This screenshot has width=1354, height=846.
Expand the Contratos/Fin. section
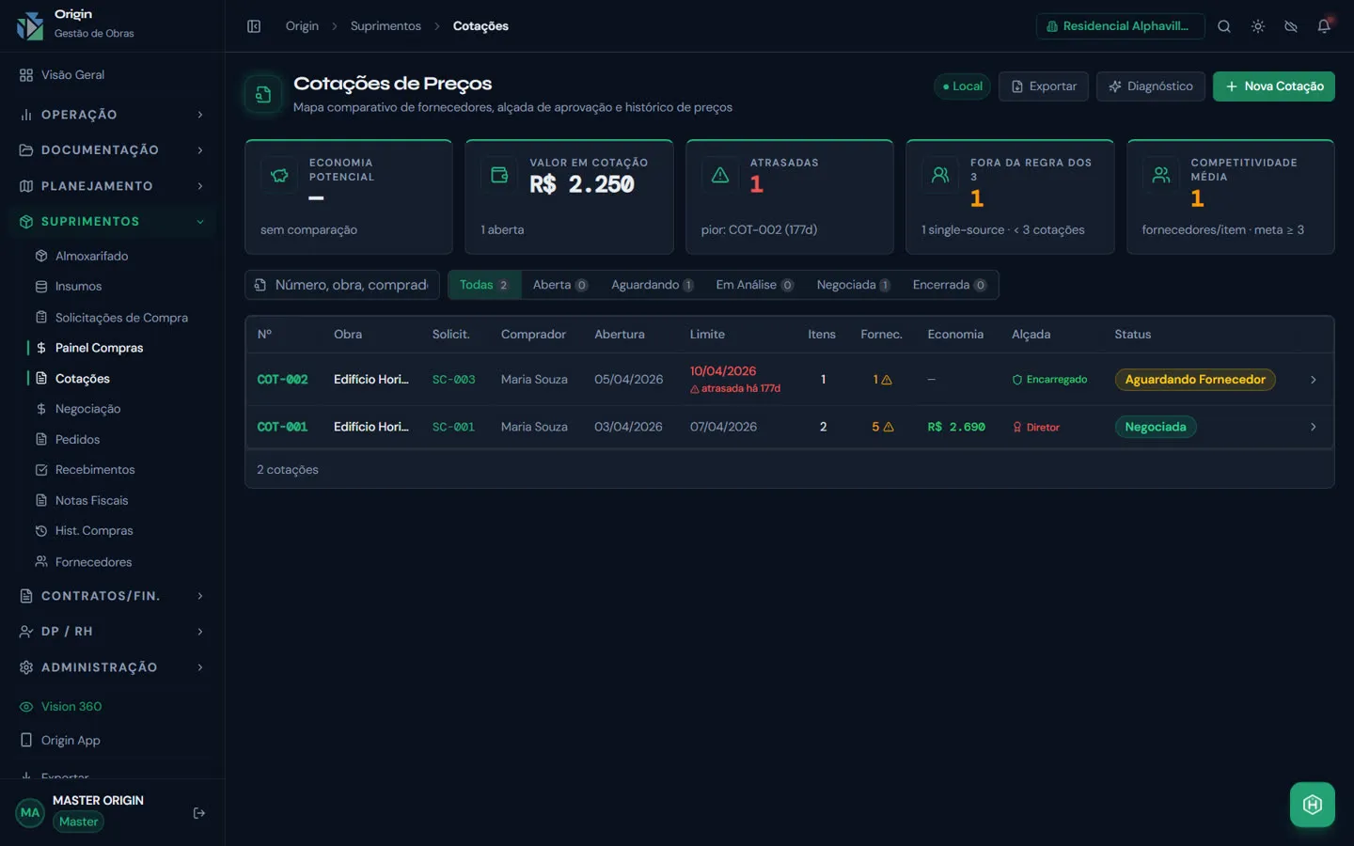click(113, 596)
